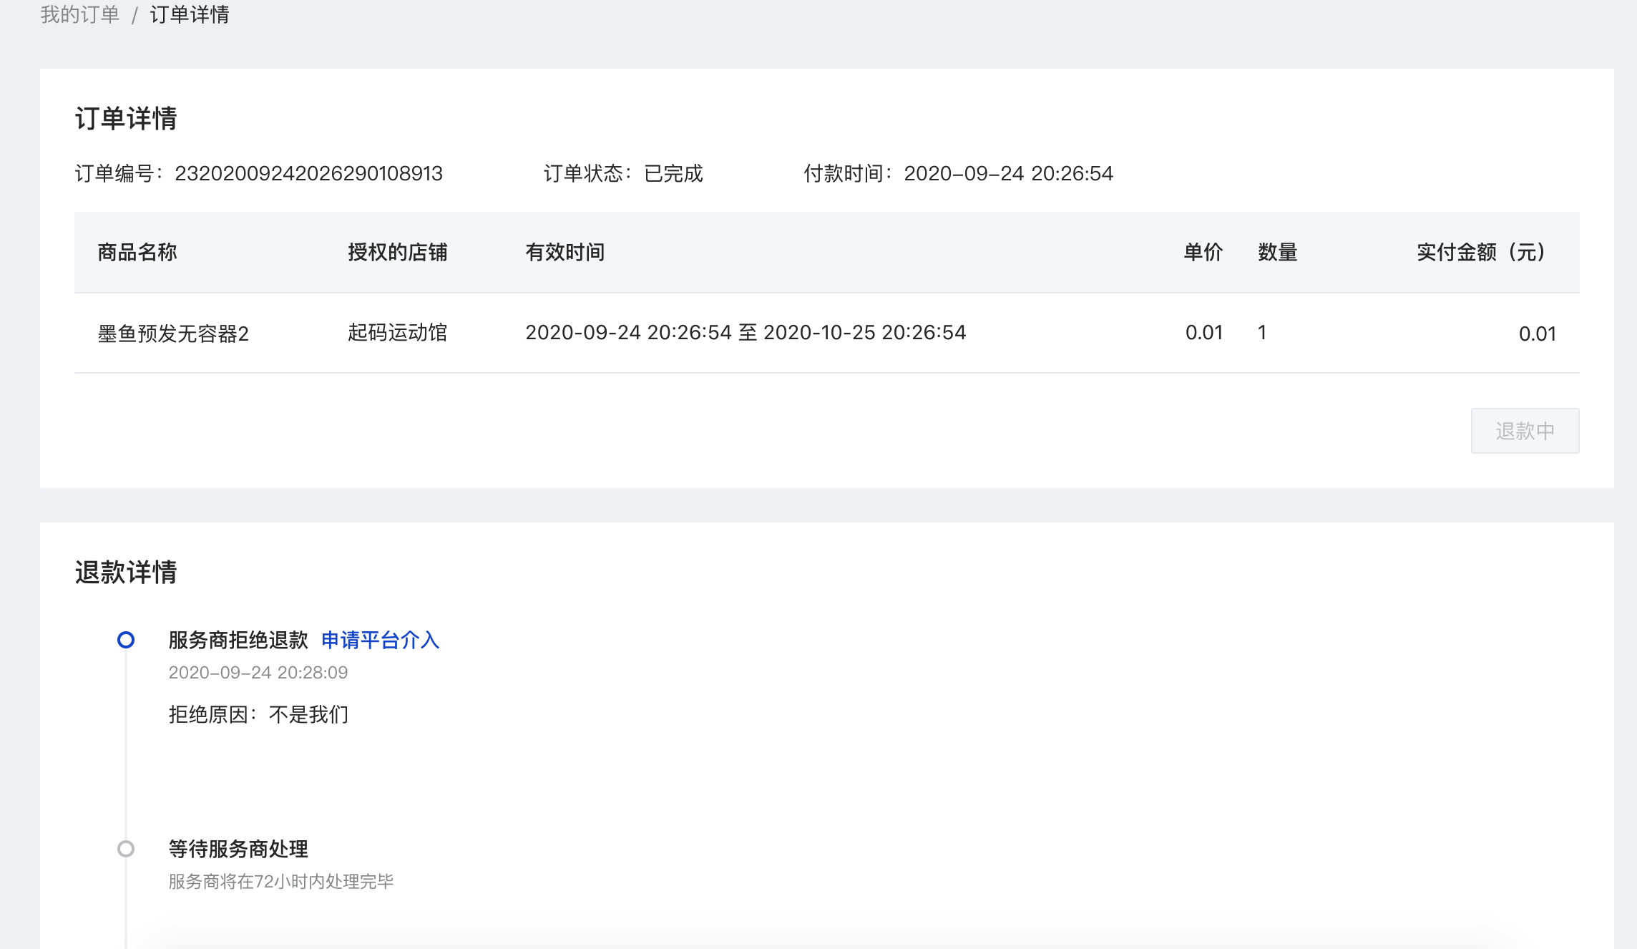Screen dimensions: 1637x949
Task: Click the 商品名称 column header
Action: (137, 252)
